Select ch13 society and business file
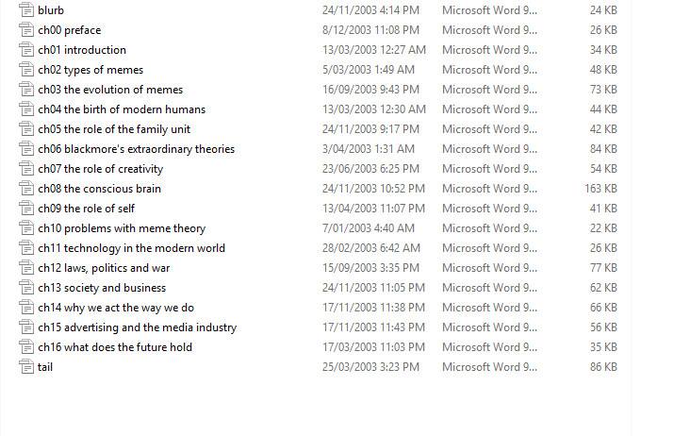Viewport: 690px width, 436px height. point(101,288)
